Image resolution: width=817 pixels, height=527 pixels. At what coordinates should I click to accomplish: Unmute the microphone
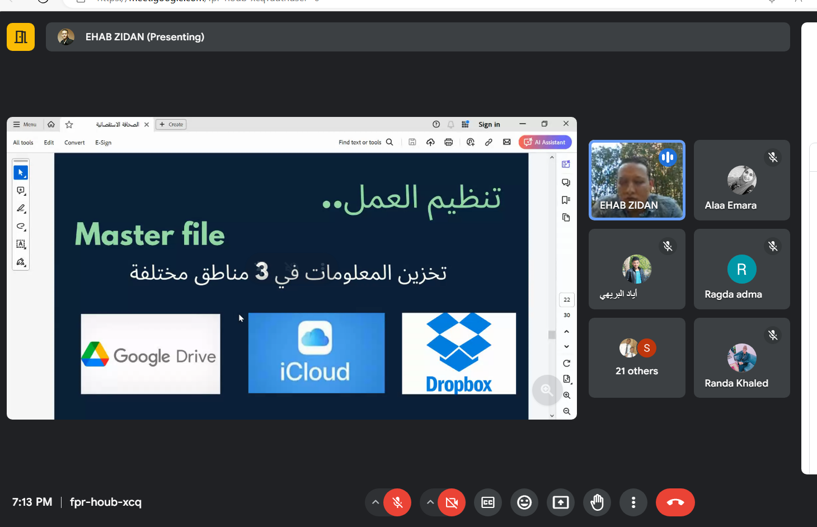(397, 502)
